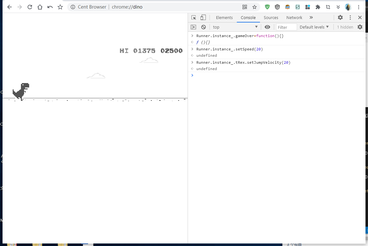Click the live expression eye icon
Image resolution: width=368 pixels, height=246 pixels.
coord(267,27)
